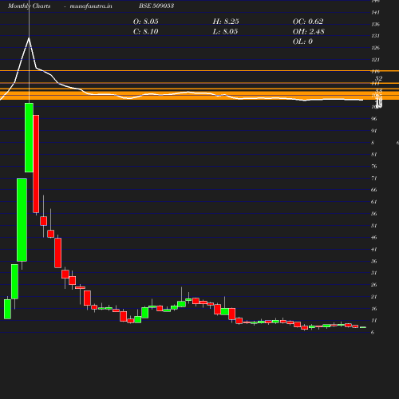Click the peak of the white indicator line

pyautogui.click(x=29, y=38)
